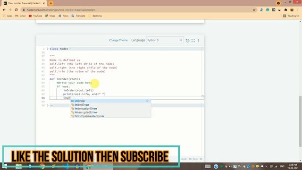Reload the HackerRank page
This screenshot has width=302, height=170.
pyautogui.click(x=16, y=10)
